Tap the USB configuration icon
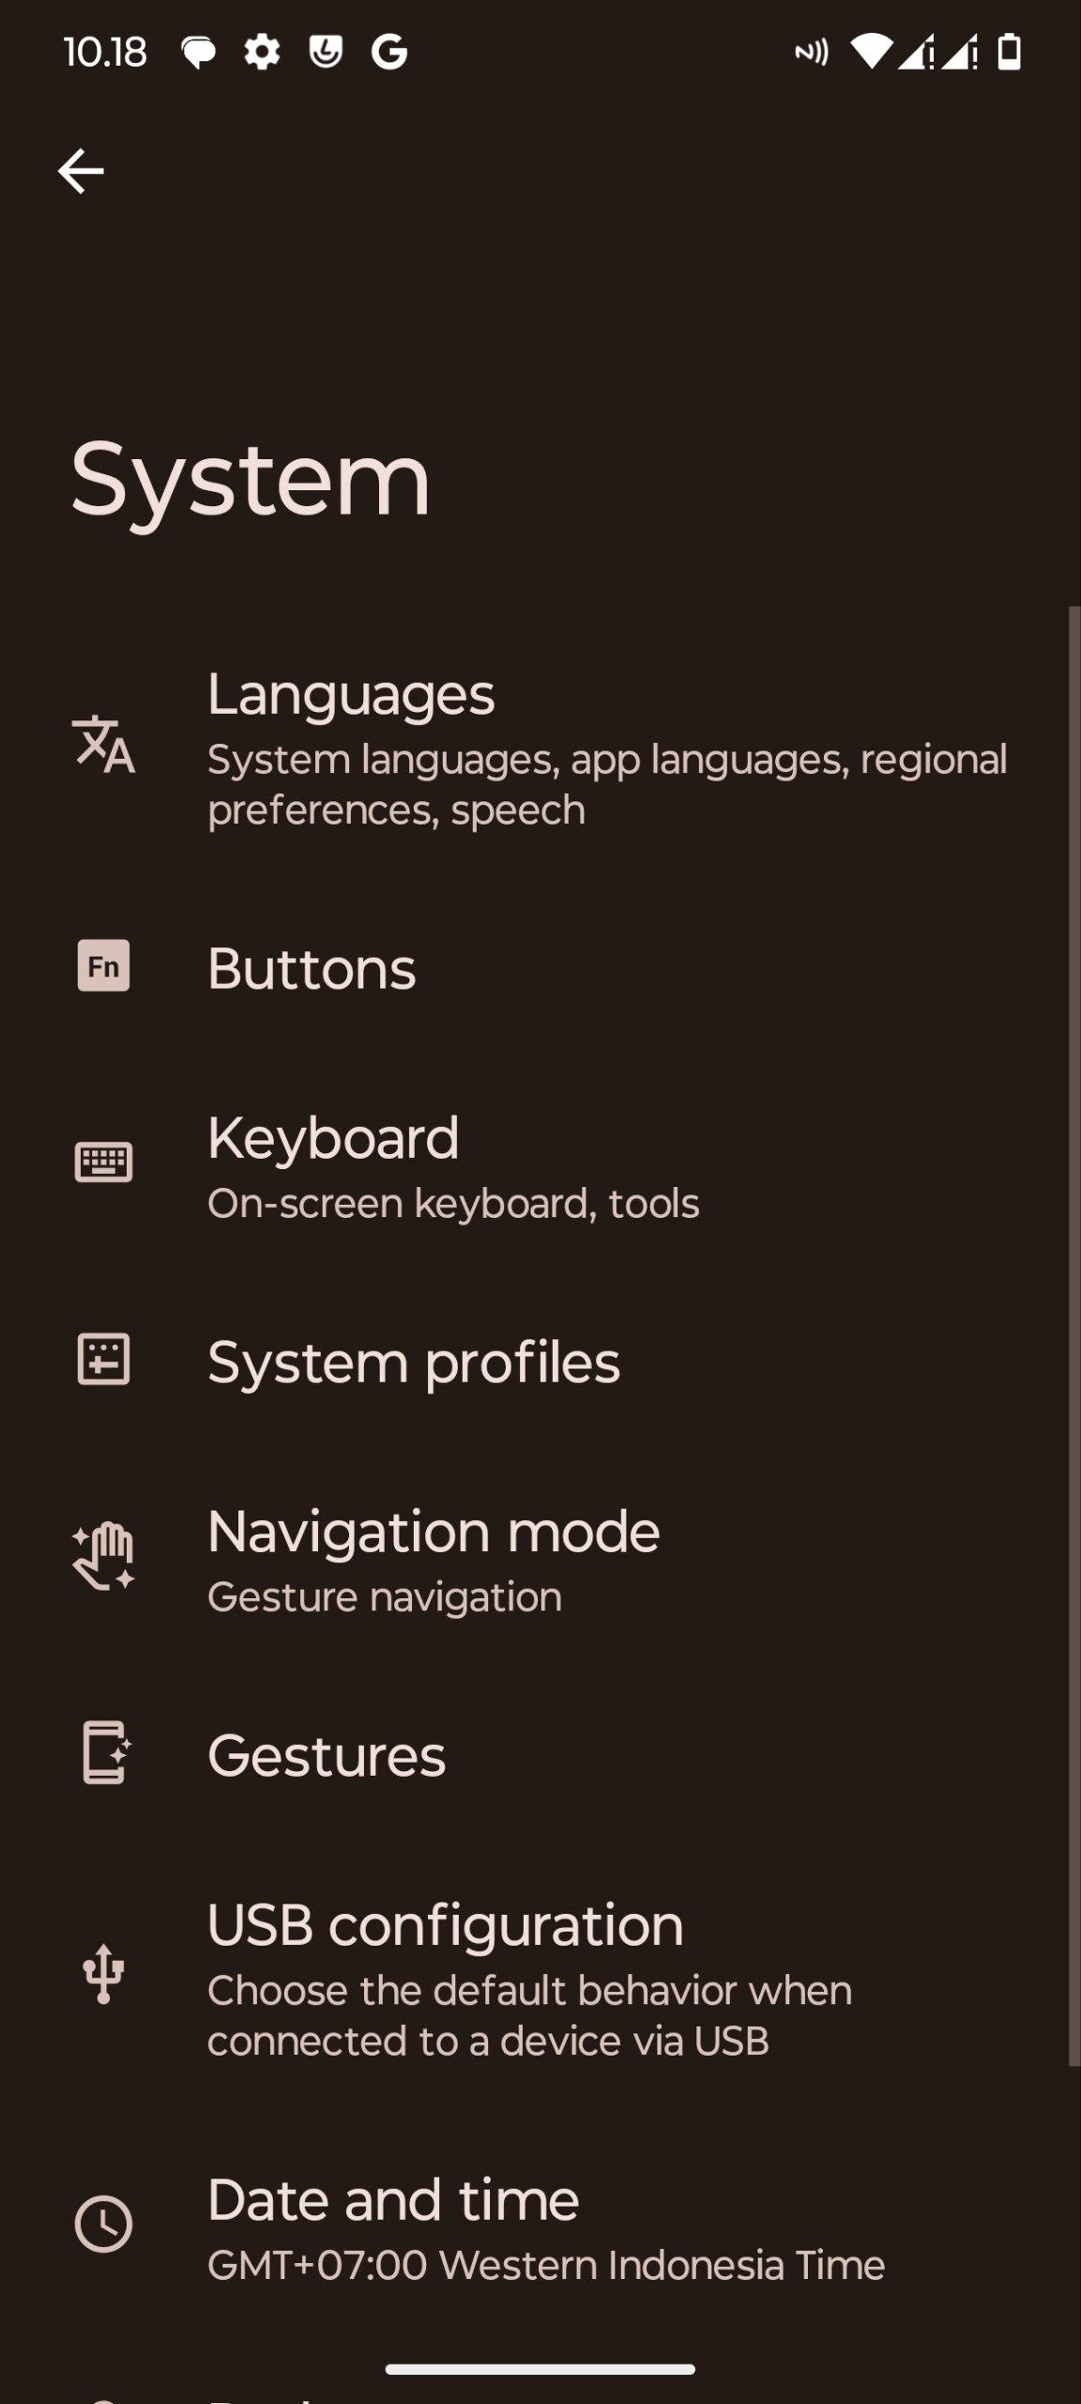The height and width of the screenshot is (2404, 1081). [103, 1974]
